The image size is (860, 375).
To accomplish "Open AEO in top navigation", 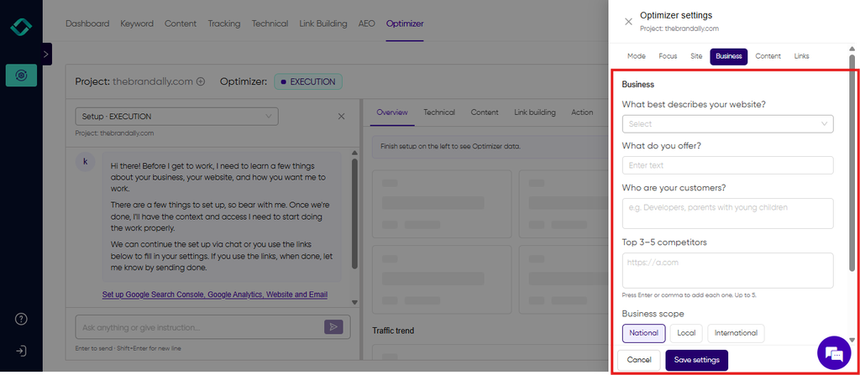I will pyautogui.click(x=367, y=23).
